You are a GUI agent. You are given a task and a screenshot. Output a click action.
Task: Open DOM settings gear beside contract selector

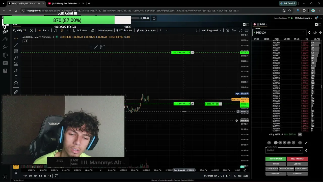pos(309,33)
